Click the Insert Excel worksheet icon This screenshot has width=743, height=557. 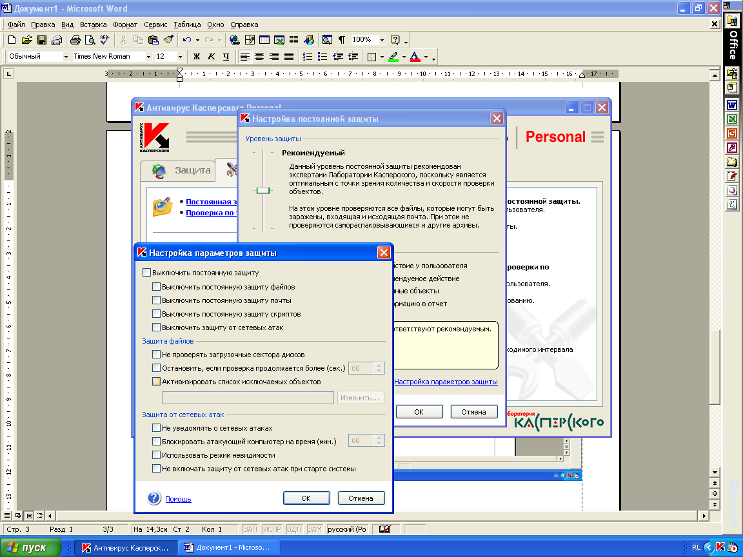click(x=279, y=40)
